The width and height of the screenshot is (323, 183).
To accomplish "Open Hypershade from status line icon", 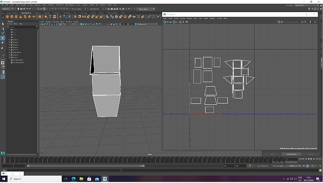I will (x=120, y=9).
